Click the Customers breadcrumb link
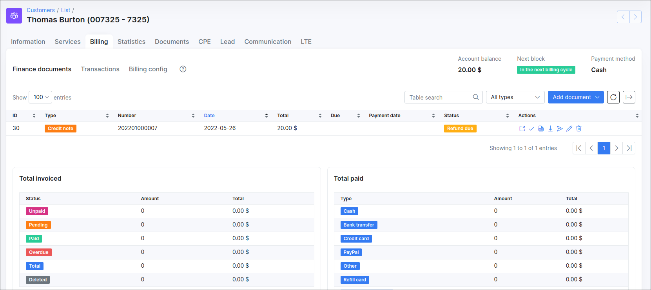The width and height of the screenshot is (651, 290). pyautogui.click(x=41, y=10)
